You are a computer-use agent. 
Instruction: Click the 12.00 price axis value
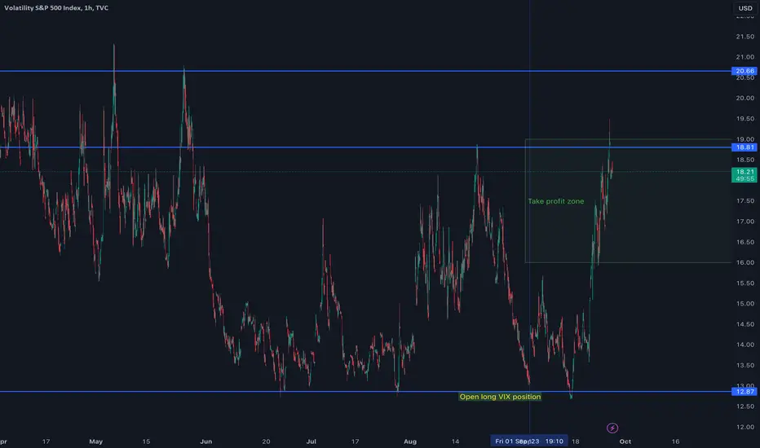coord(745,427)
